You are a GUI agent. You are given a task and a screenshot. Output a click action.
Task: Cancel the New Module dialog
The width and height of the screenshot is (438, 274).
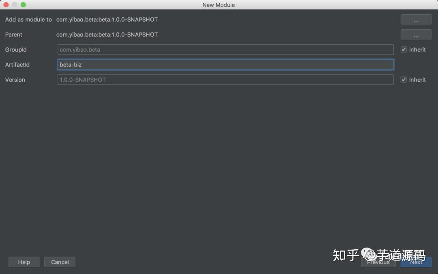(60, 262)
